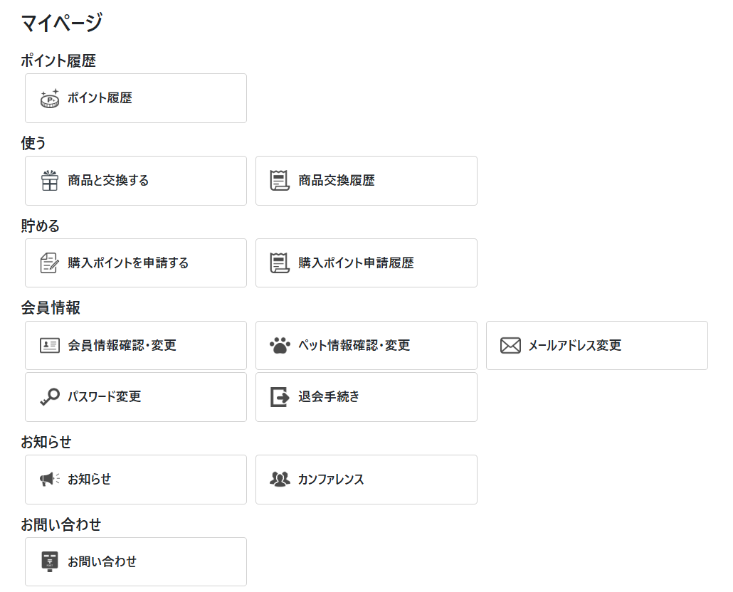Click the postbox inquiry icon
Viewport: 733px width, 592px height.
[50, 561]
